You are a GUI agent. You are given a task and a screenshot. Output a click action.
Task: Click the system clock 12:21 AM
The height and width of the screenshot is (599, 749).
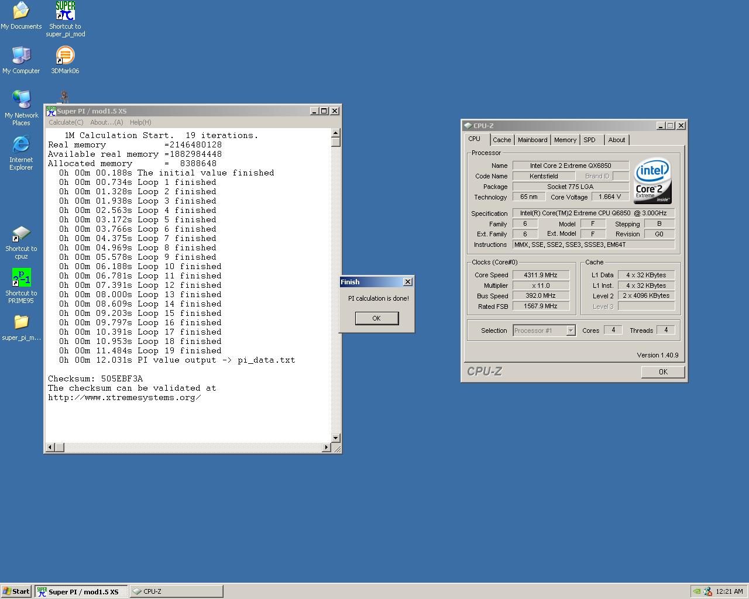point(729,591)
